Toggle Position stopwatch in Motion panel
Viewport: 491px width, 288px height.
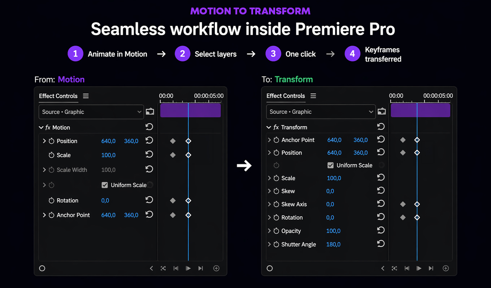(x=51, y=141)
